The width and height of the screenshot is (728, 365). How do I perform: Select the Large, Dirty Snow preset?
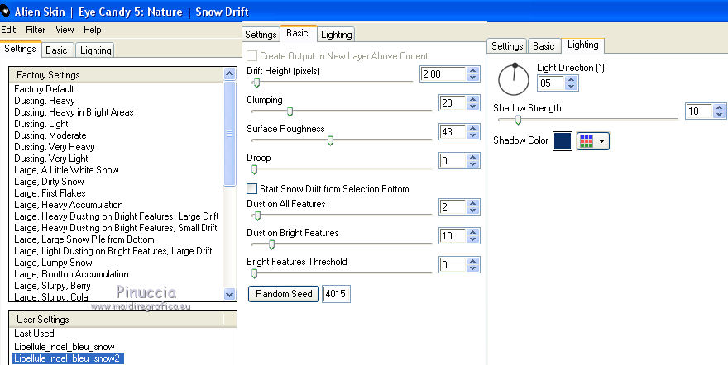(49, 182)
